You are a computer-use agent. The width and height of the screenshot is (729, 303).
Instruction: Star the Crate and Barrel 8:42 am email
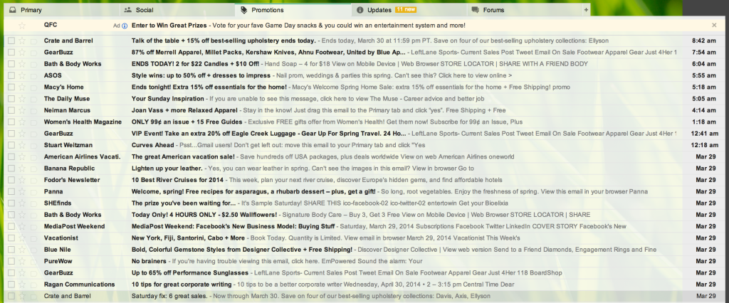22,41
